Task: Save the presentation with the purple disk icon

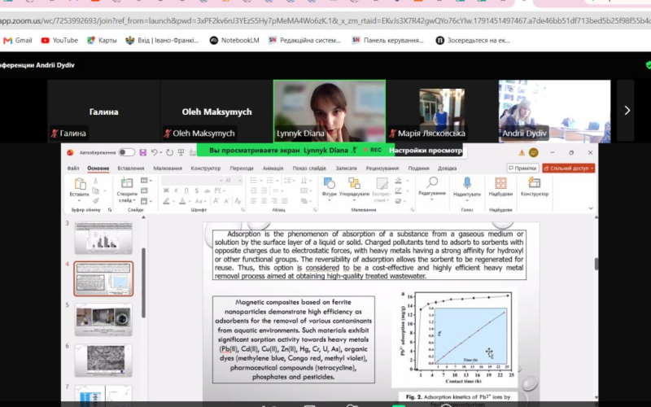Action: point(143,152)
